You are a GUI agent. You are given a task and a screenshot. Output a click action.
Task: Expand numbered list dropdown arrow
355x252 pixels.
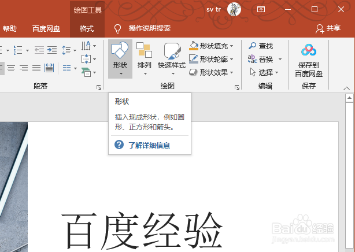click(27, 50)
